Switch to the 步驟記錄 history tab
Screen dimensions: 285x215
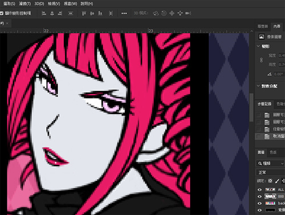coord(264,104)
